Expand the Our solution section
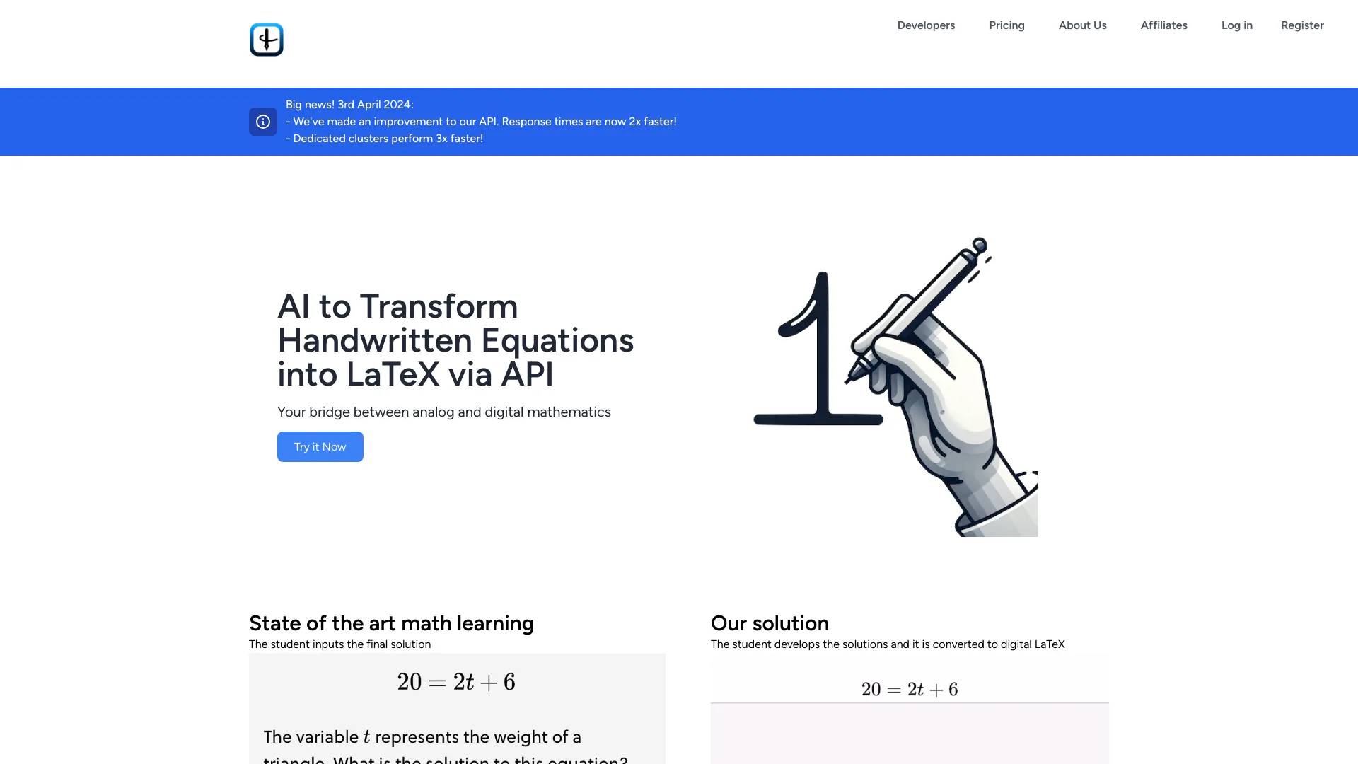Viewport: 1358px width, 764px height. [769, 623]
